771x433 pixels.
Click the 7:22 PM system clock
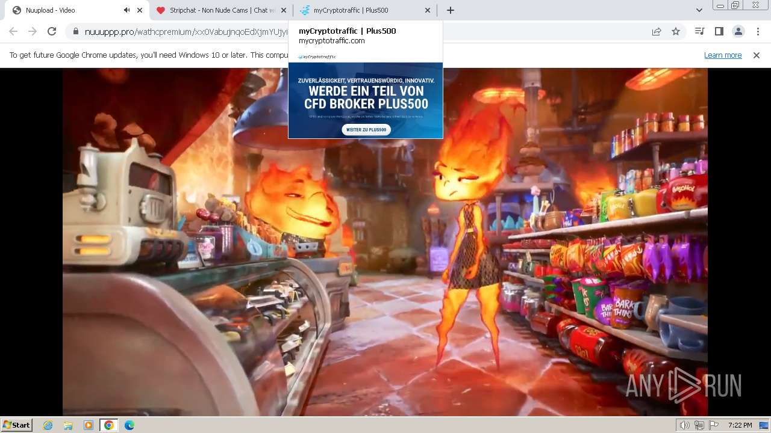point(740,425)
